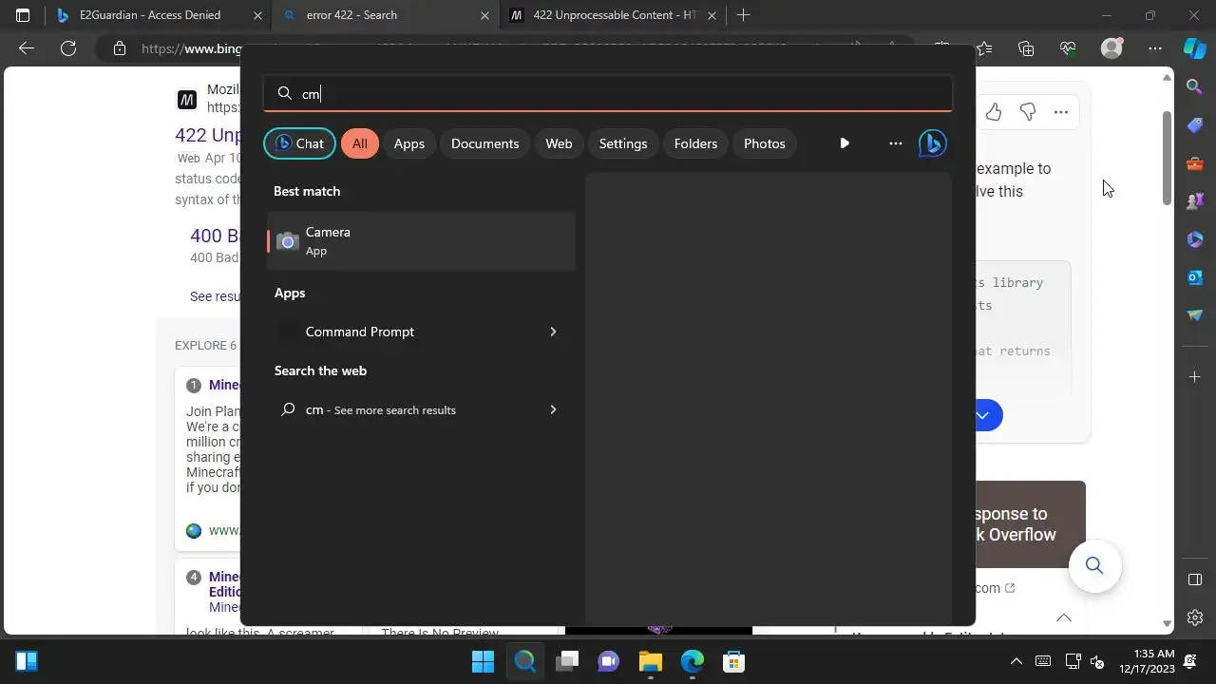This screenshot has width=1216, height=684.
Task: Expand Command Prompt options chevron
Action: point(553,332)
